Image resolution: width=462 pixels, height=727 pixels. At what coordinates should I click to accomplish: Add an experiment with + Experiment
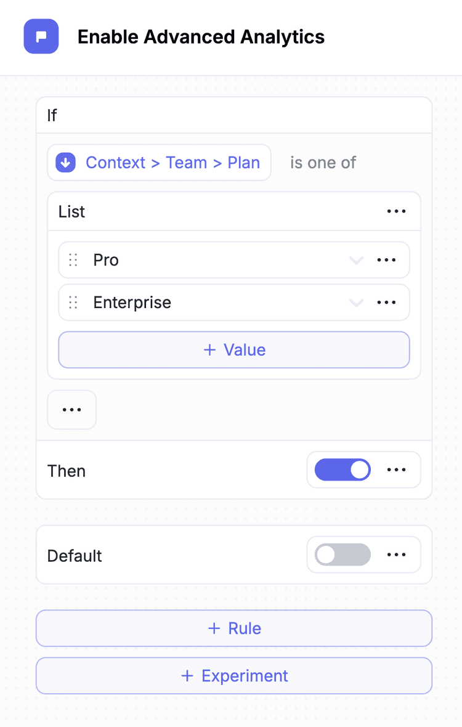[x=234, y=676]
